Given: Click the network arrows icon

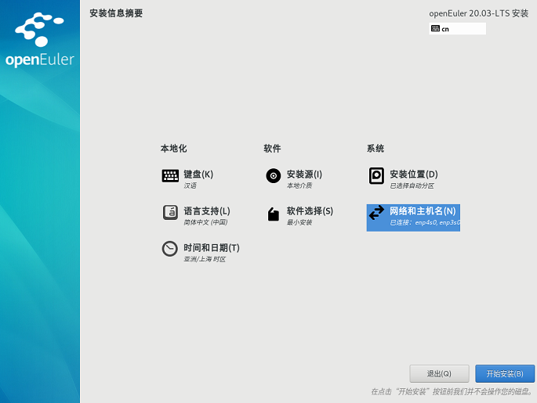Looking at the screenshot, I should (x=376, y=214).
